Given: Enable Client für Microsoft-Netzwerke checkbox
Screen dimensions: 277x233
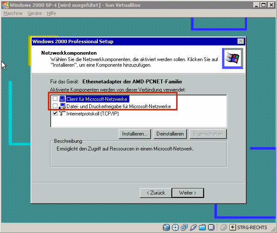Looking at the screenshot, I should [x=55, y=99].
